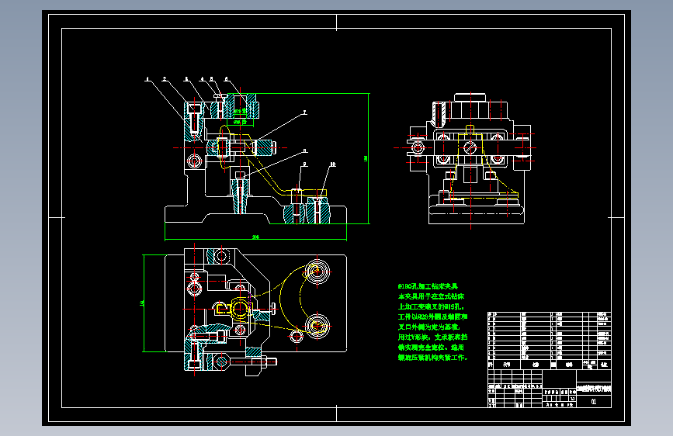This screenshot has width=673, height=436.
Task: Select the vertical height dimension beside front view
Action: (366, 158)
